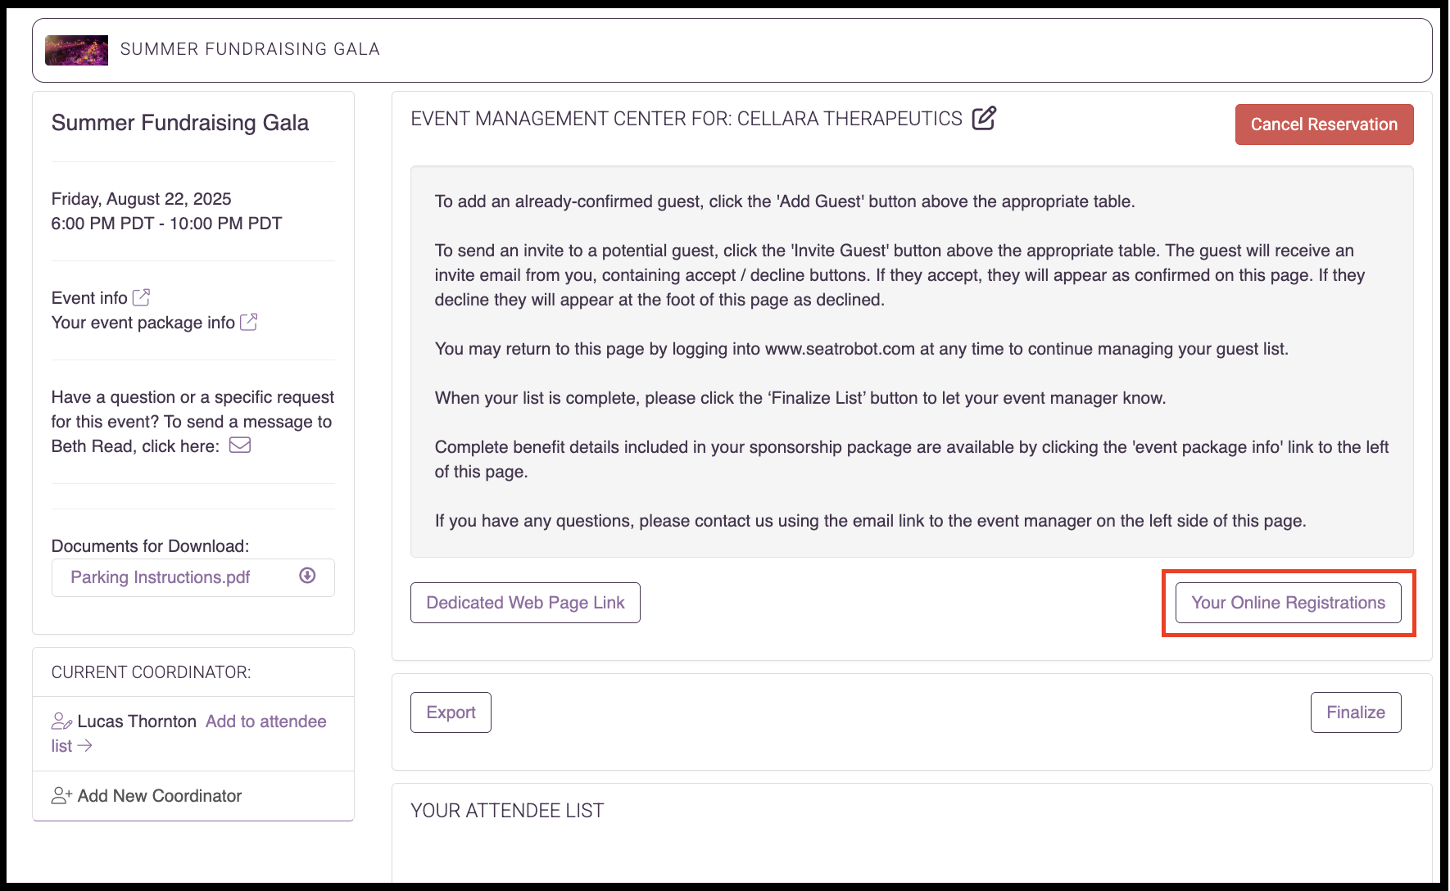This screenshot has width=1450, height=891.
Task: Open the Event info external link icon
Action: click(141, 297)
